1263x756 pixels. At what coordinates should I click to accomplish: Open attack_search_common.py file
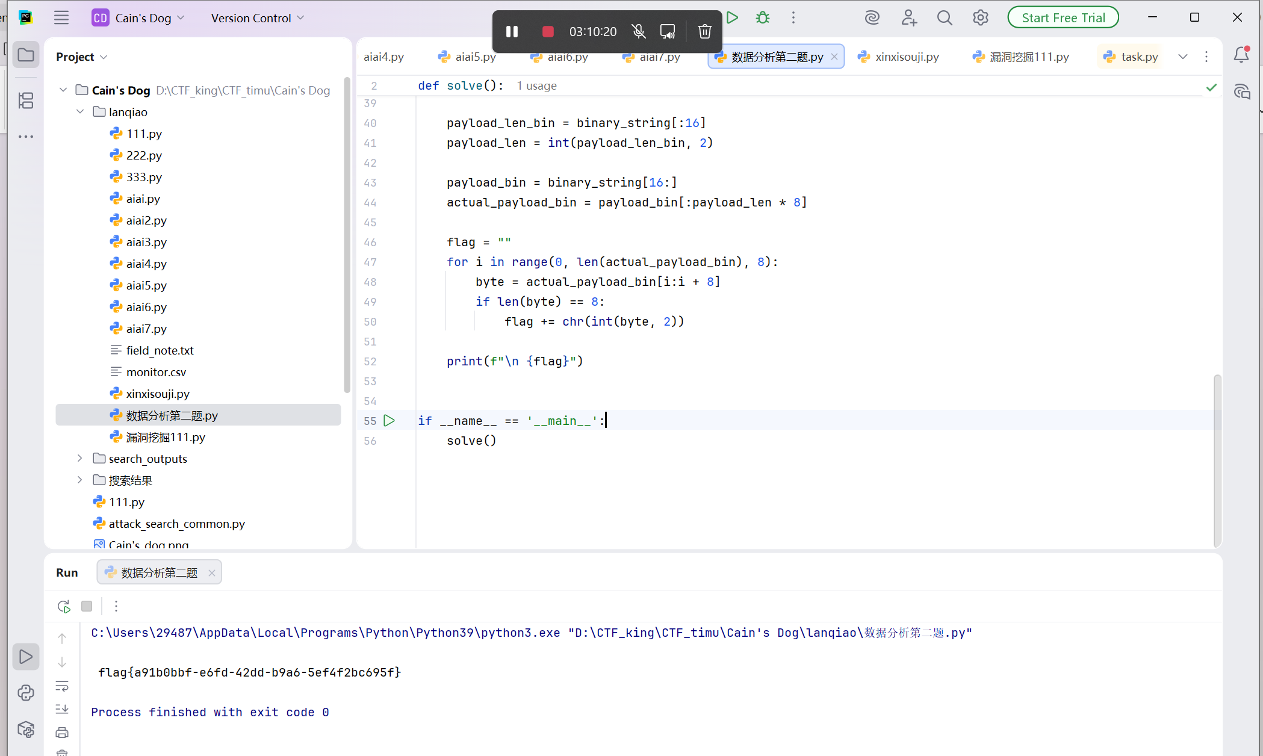click(x=169, y=524)
